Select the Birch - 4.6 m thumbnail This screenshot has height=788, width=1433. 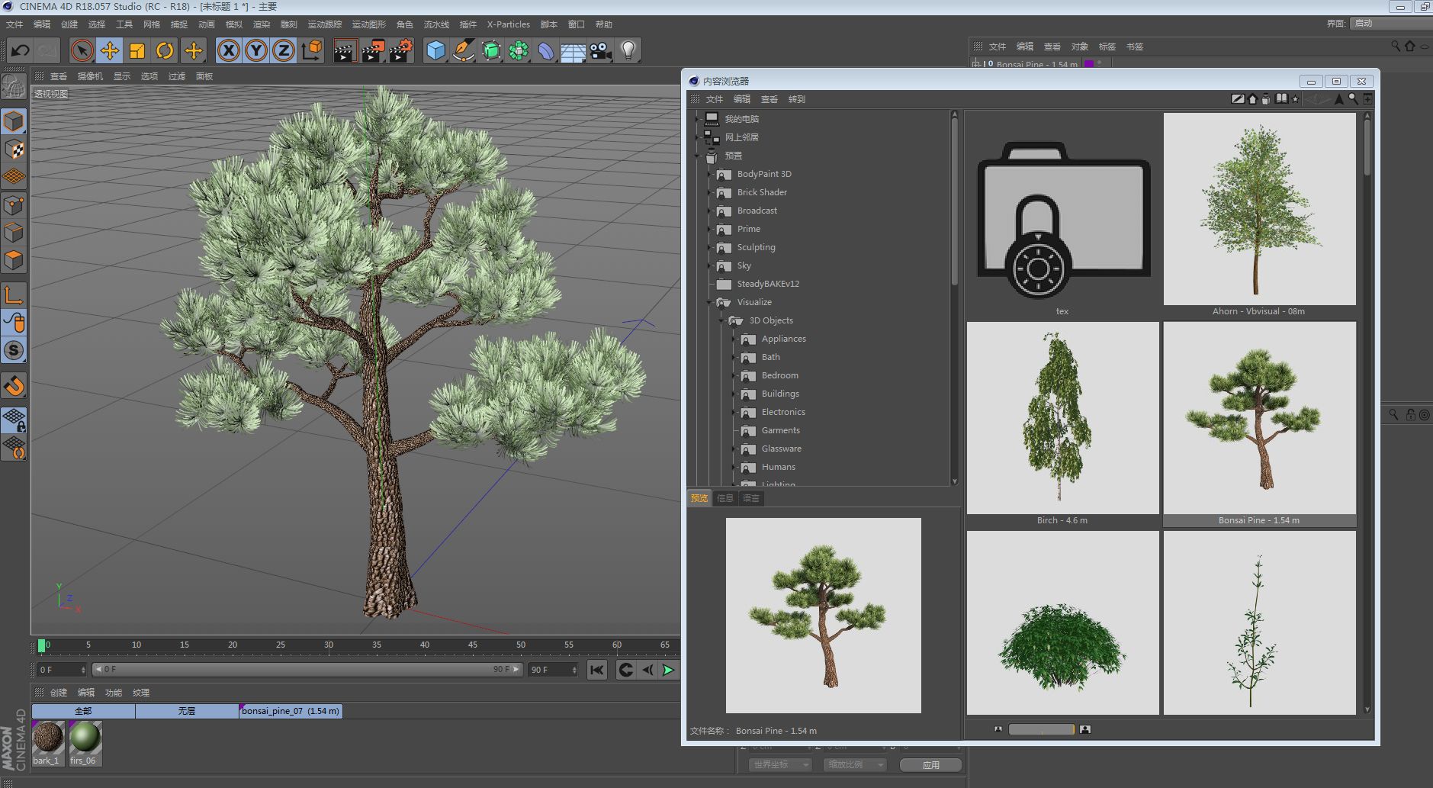[x=1062, y=418]
